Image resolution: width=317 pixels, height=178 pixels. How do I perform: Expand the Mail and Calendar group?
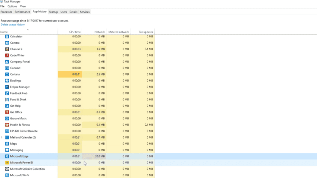tap(2, 137)
